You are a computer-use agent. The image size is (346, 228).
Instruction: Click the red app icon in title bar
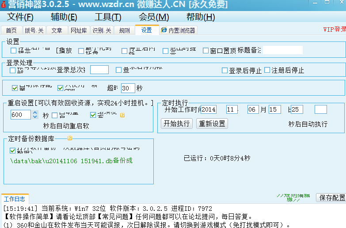coord(3,4)
